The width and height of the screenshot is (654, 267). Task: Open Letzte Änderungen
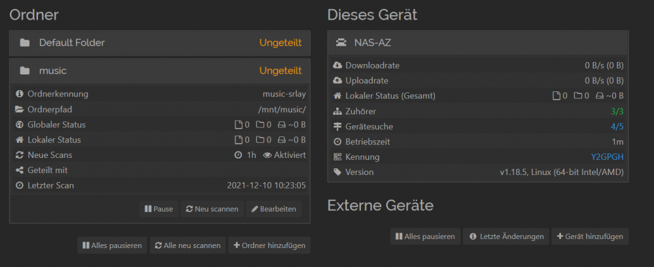(506, 236)
